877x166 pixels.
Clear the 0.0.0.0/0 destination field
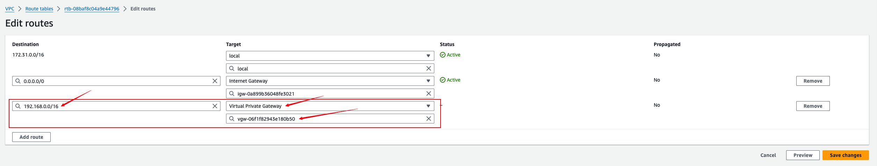[215, 81]
